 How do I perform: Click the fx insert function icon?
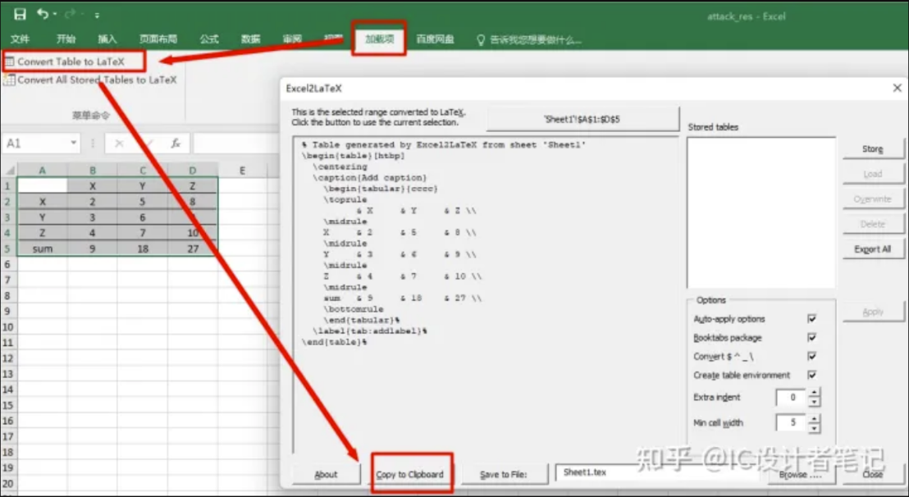175,144
